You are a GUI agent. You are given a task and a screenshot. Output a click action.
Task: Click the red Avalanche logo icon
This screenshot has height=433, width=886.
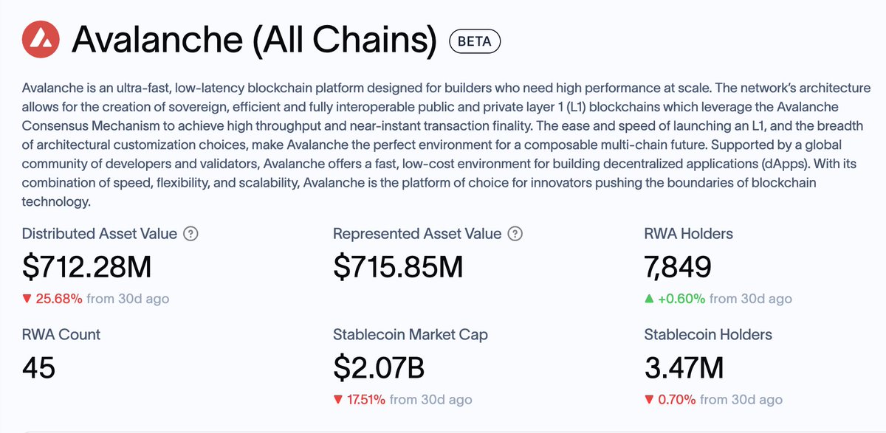tap(41, 42)
